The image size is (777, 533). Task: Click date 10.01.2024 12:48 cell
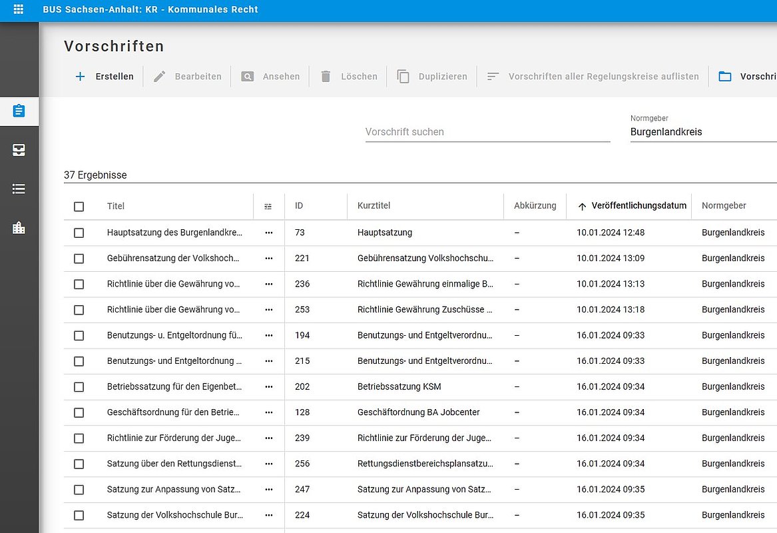[x=611, y=233]
